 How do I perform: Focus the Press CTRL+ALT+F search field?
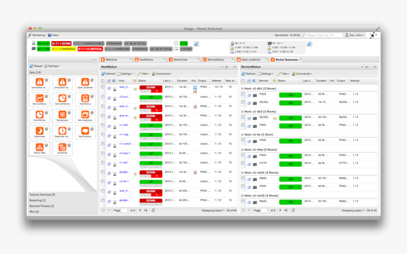[322, 35]
